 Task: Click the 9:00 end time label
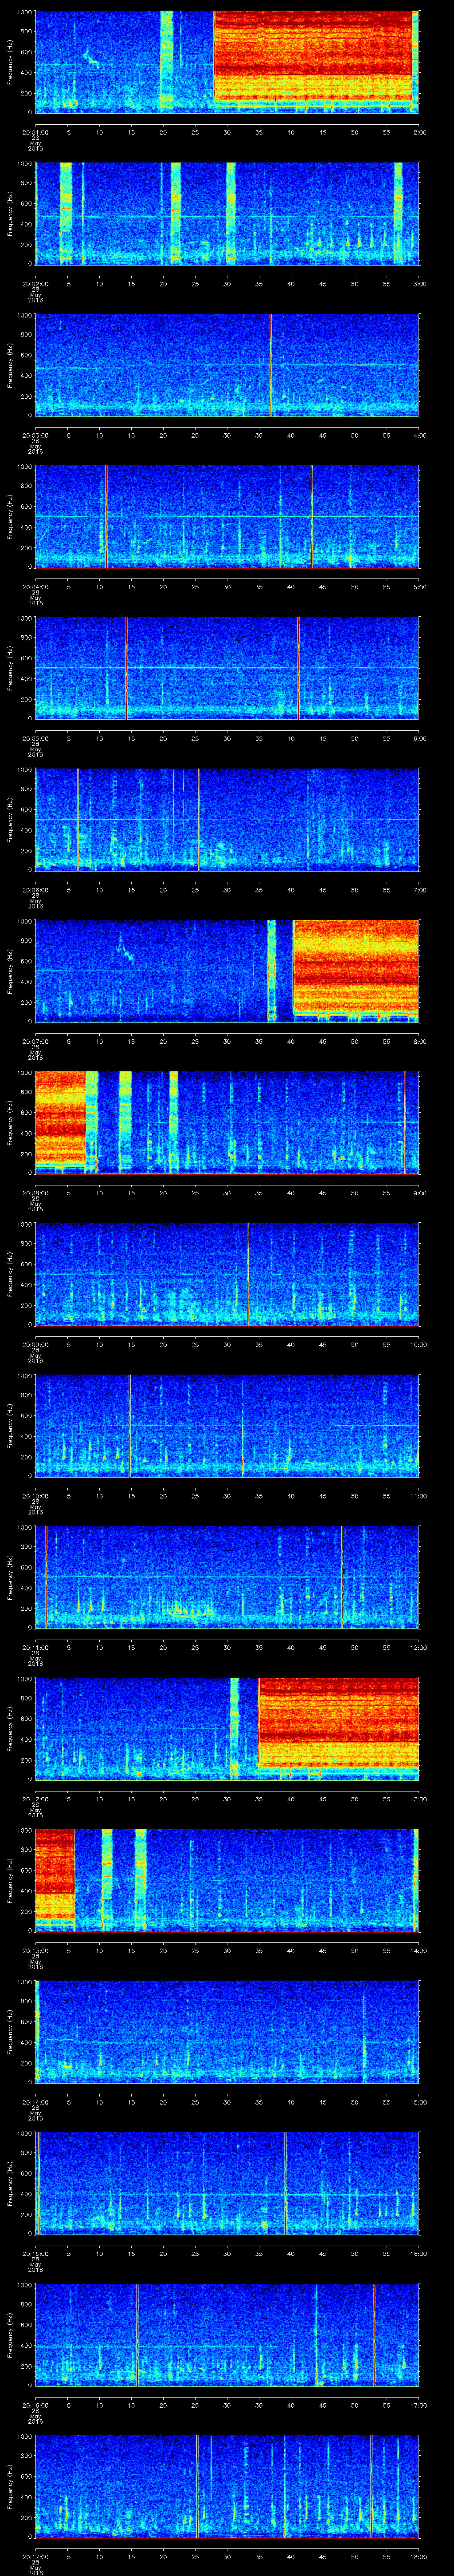[419, 1193]
